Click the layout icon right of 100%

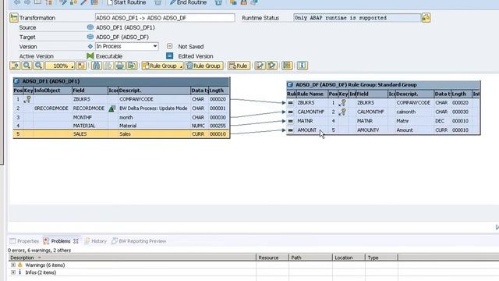(81, 66)
